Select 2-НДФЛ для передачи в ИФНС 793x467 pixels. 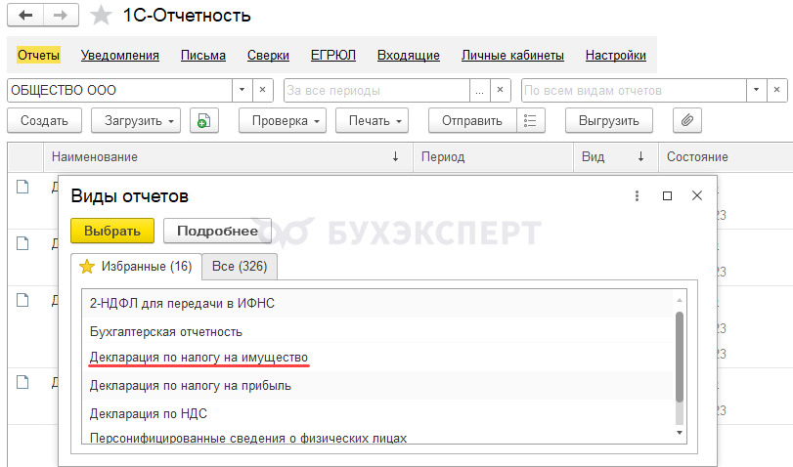point(378,303)
